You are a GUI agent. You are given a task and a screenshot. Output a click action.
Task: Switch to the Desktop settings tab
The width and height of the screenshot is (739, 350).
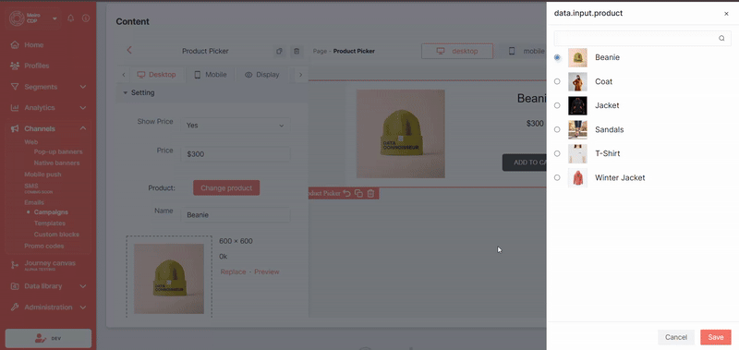pos(156,75)
